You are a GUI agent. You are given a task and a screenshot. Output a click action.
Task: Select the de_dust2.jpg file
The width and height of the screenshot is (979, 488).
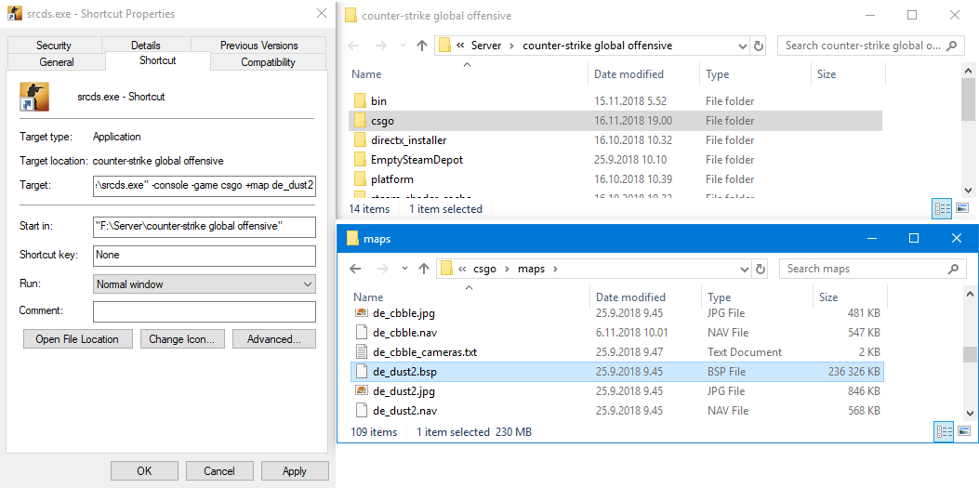(x=616, y=391)
